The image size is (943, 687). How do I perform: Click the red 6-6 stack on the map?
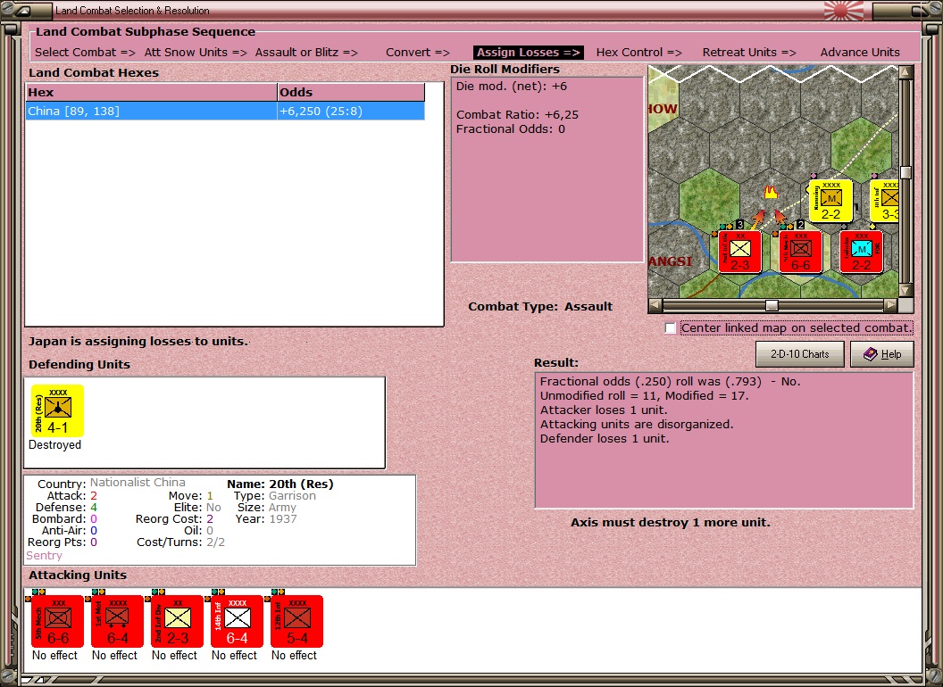[800, 252]
